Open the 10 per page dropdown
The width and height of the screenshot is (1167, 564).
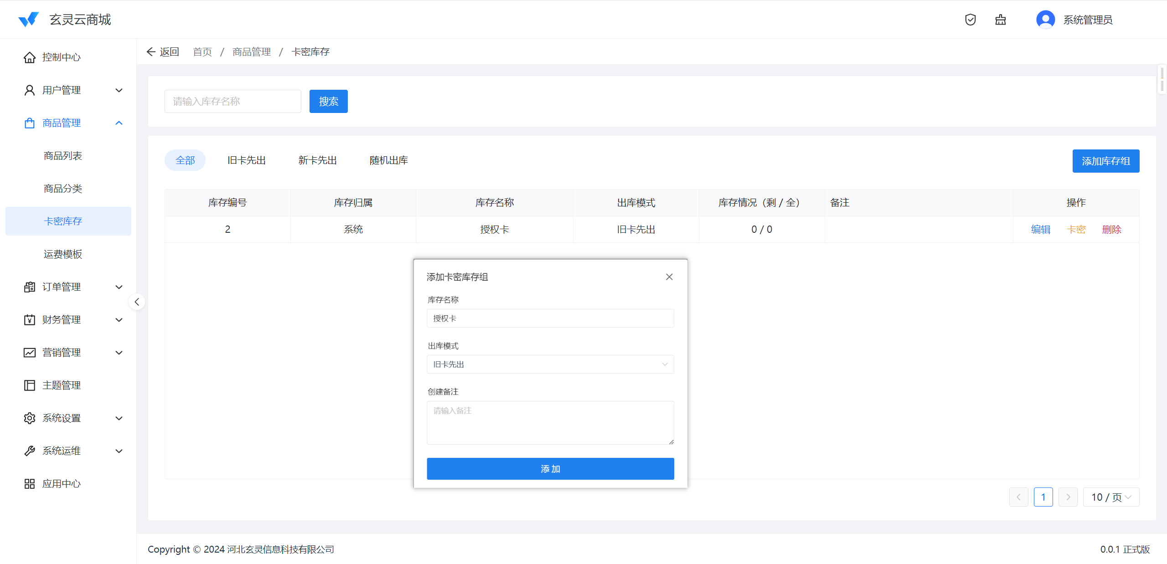pos(1110,497)
